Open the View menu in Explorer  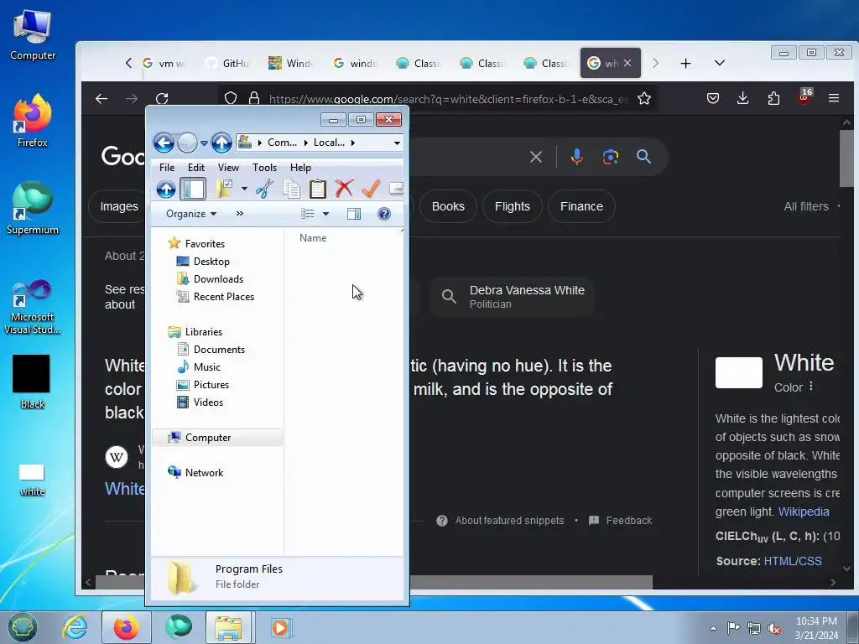228,168
